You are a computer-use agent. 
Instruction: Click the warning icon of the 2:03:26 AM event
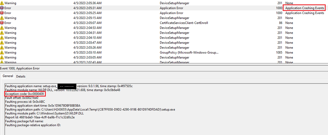pos(2,47)
